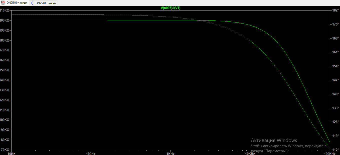340x155 pixels.
Task: Click the 200KΩ tick label on the left axis
Action: 5,20
